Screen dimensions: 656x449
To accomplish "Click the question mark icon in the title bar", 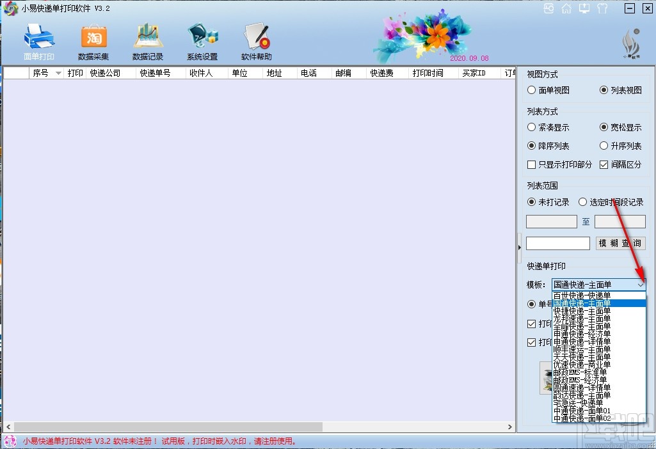I will 602,8.
